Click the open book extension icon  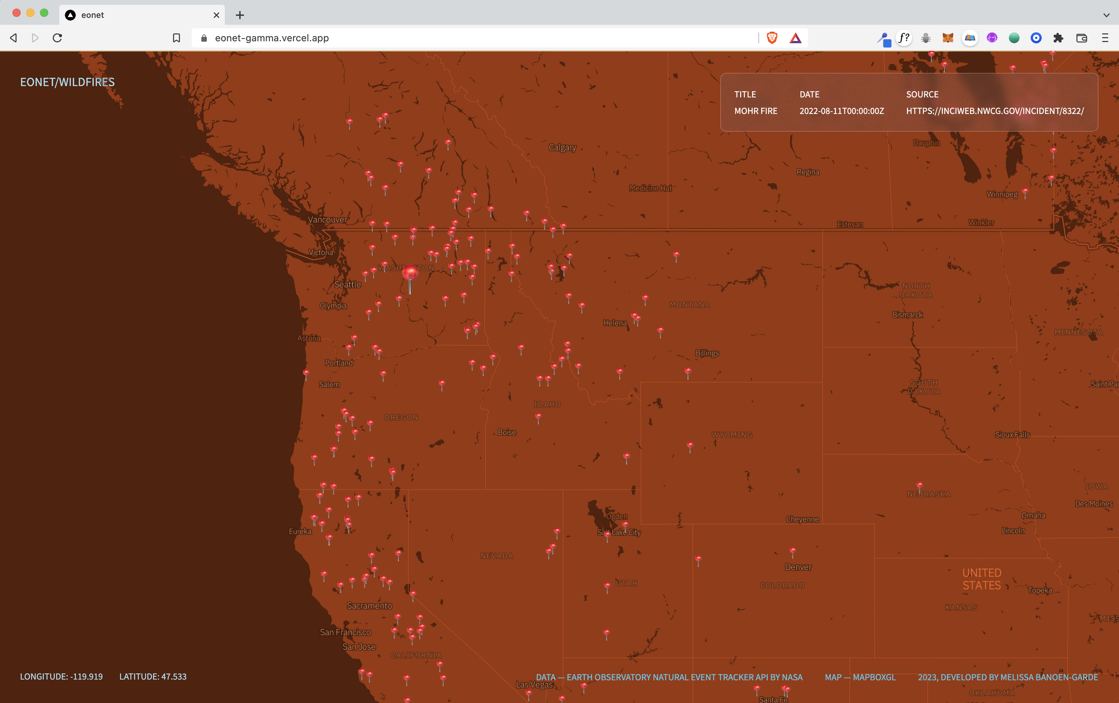(970, 38)
